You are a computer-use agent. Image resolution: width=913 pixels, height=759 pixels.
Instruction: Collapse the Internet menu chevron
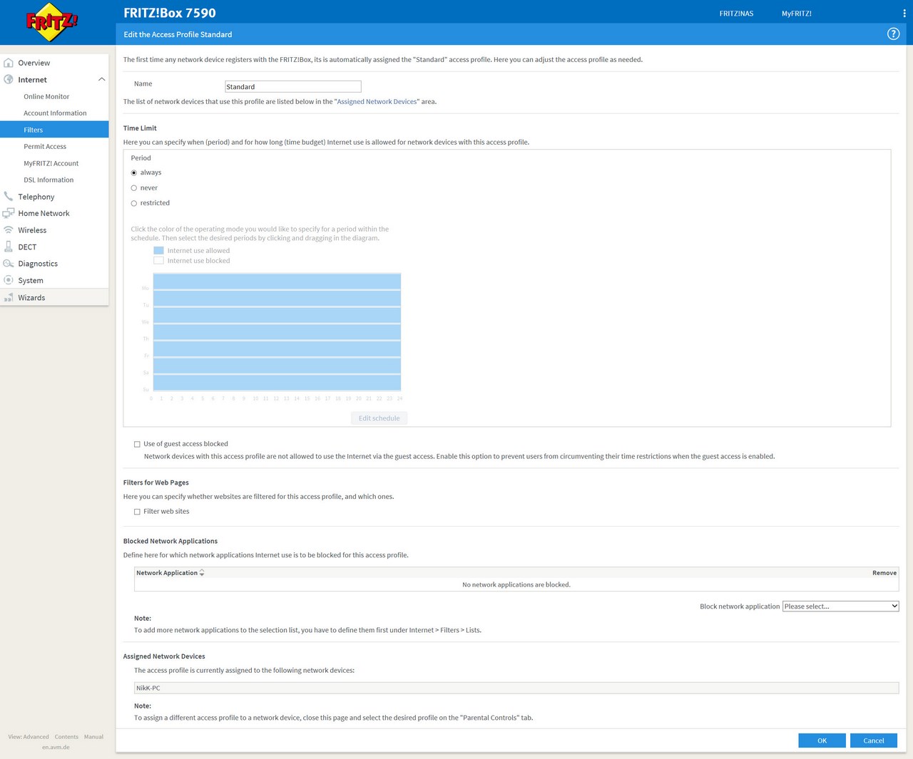tap(101, 79)
